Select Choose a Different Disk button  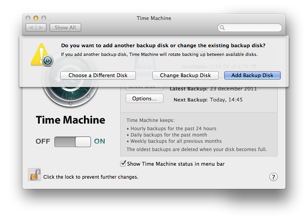(x=98, y=75)
